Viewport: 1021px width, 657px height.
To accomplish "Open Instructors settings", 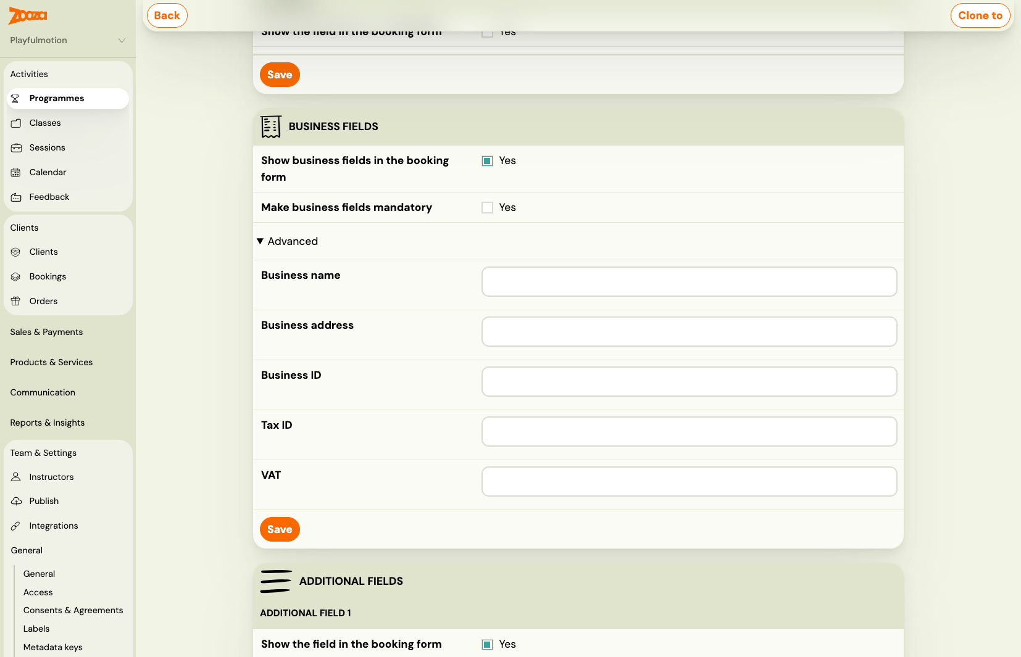I will pyautogui.click(x=68, y=477).
